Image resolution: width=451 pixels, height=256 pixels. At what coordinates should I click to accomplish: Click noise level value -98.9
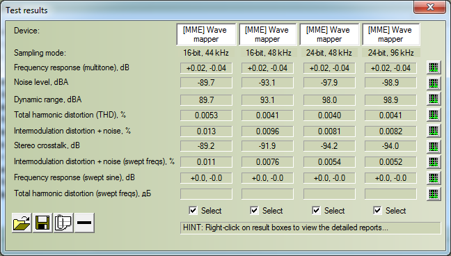[390, 83]
